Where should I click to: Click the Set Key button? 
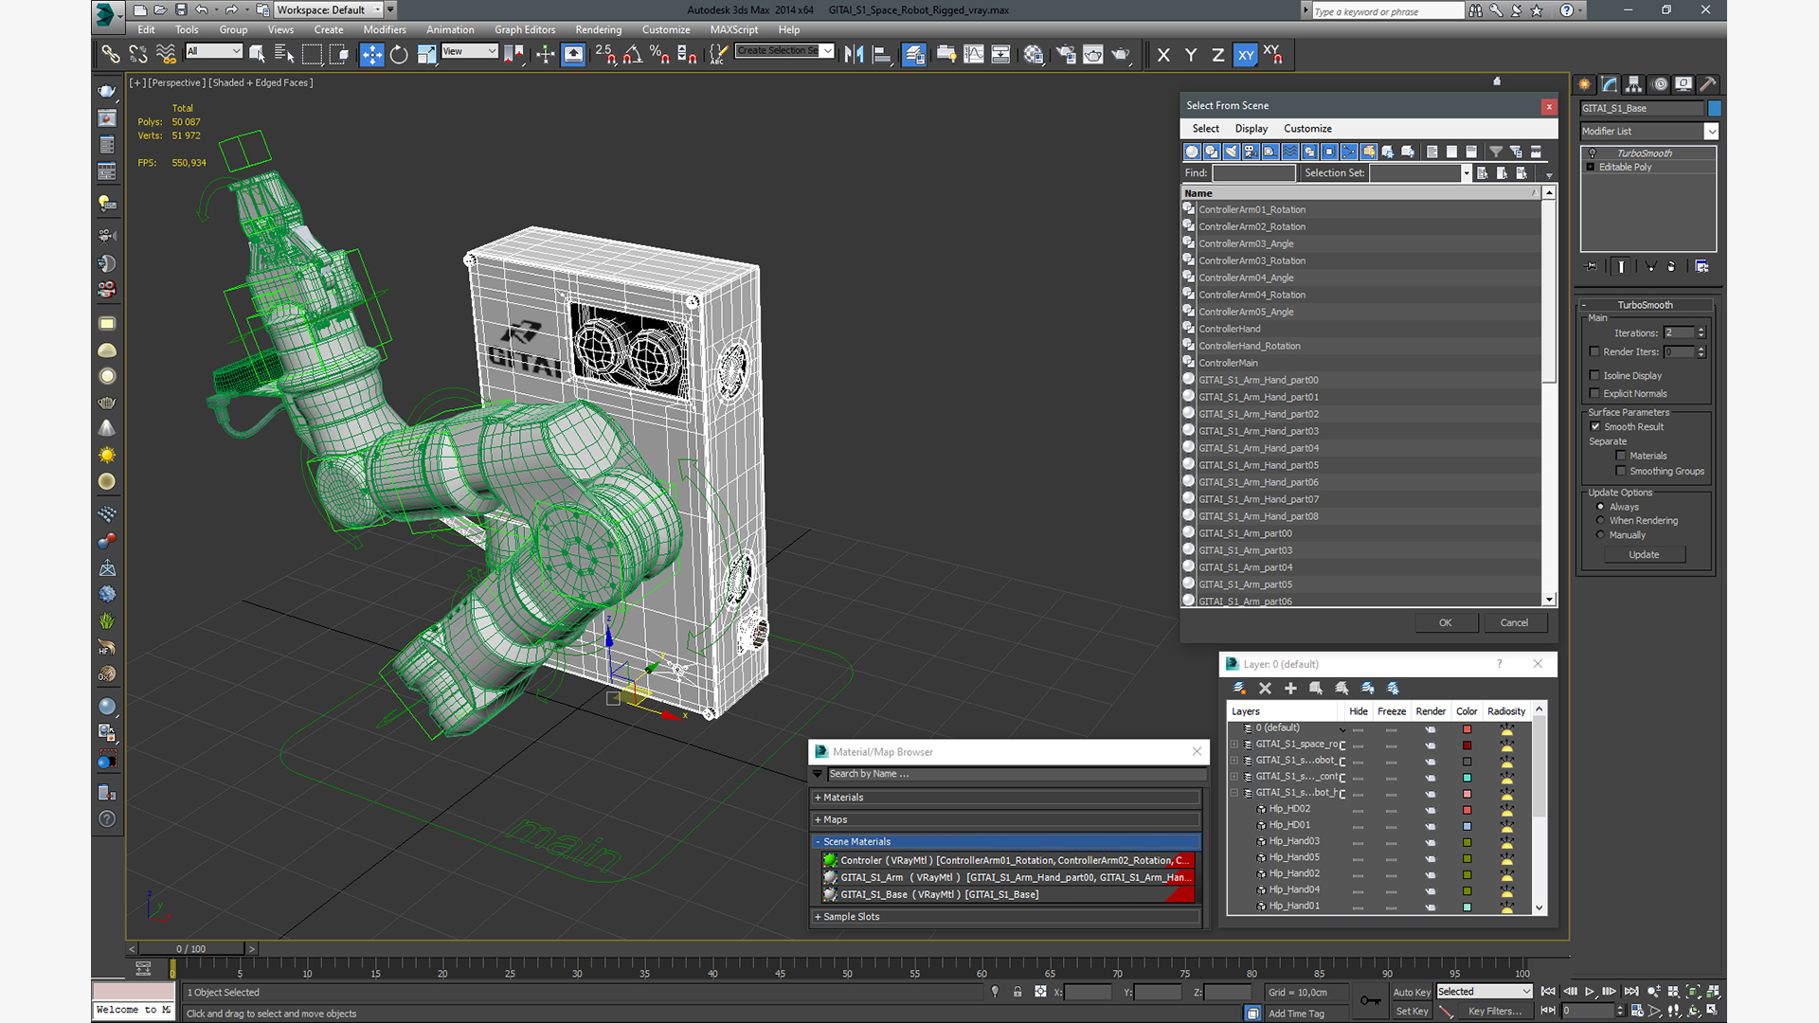(x=1412, y=1012)
